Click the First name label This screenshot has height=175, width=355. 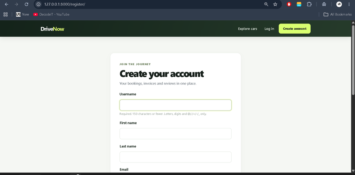coord(128,123)
